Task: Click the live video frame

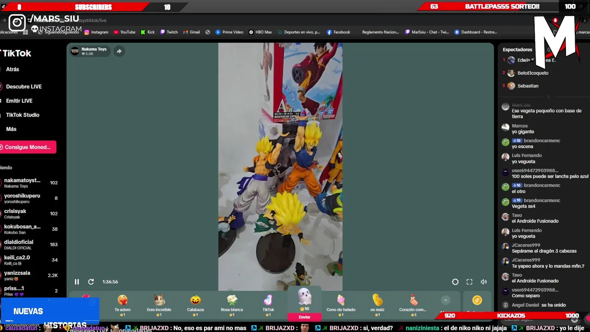Action: (280, 167)
